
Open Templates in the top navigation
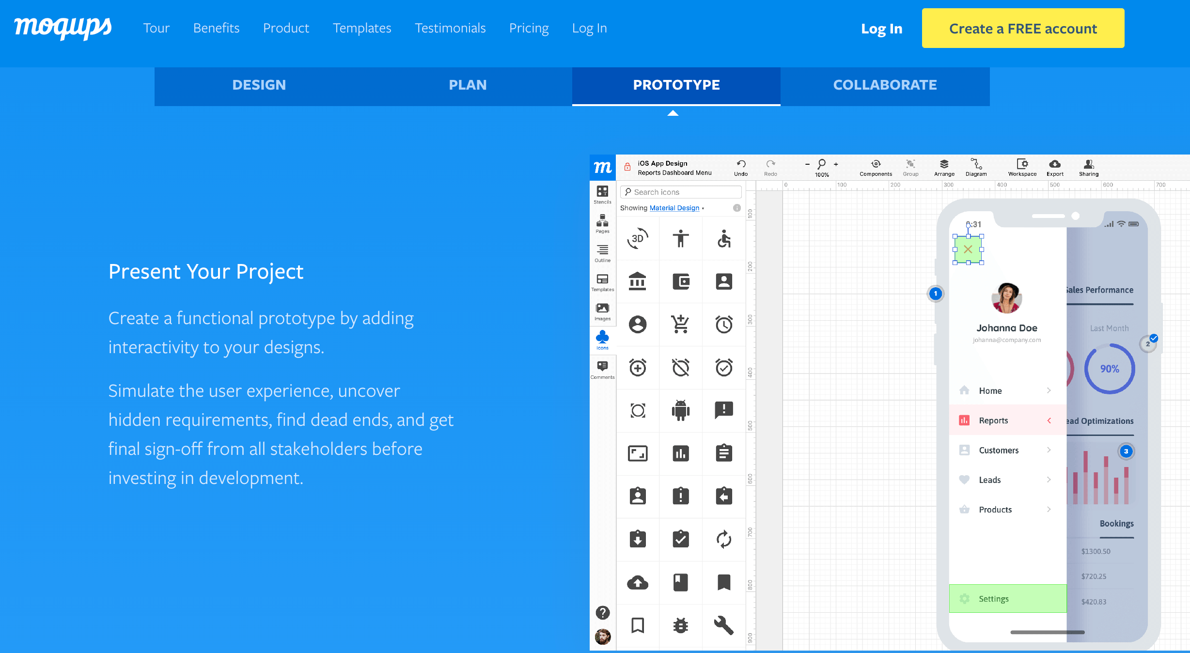pos(362,28)
